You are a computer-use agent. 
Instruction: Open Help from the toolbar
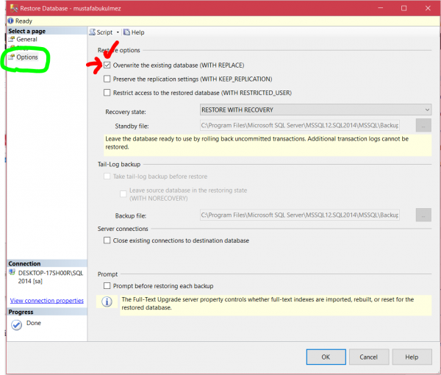[135, 32]
